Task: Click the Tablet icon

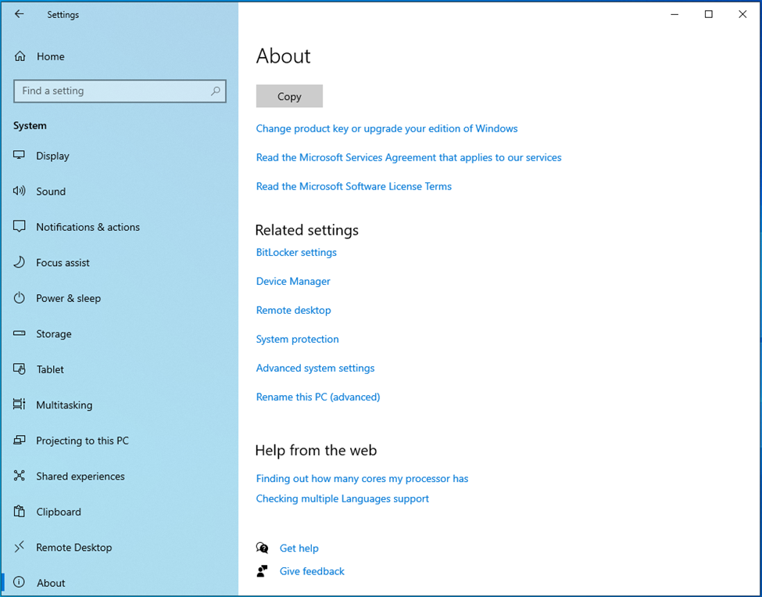Action: click(x=19, y=369)
